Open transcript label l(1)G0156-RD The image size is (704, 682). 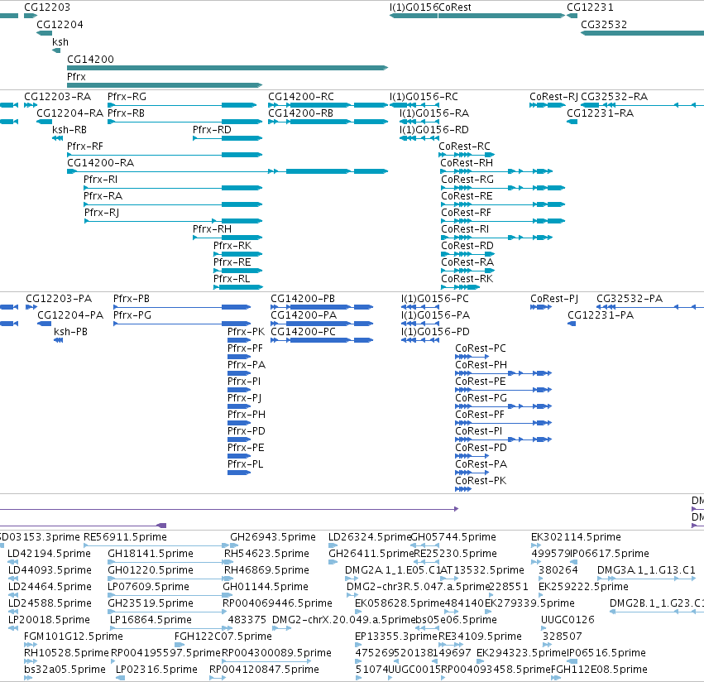coord(434,130)
